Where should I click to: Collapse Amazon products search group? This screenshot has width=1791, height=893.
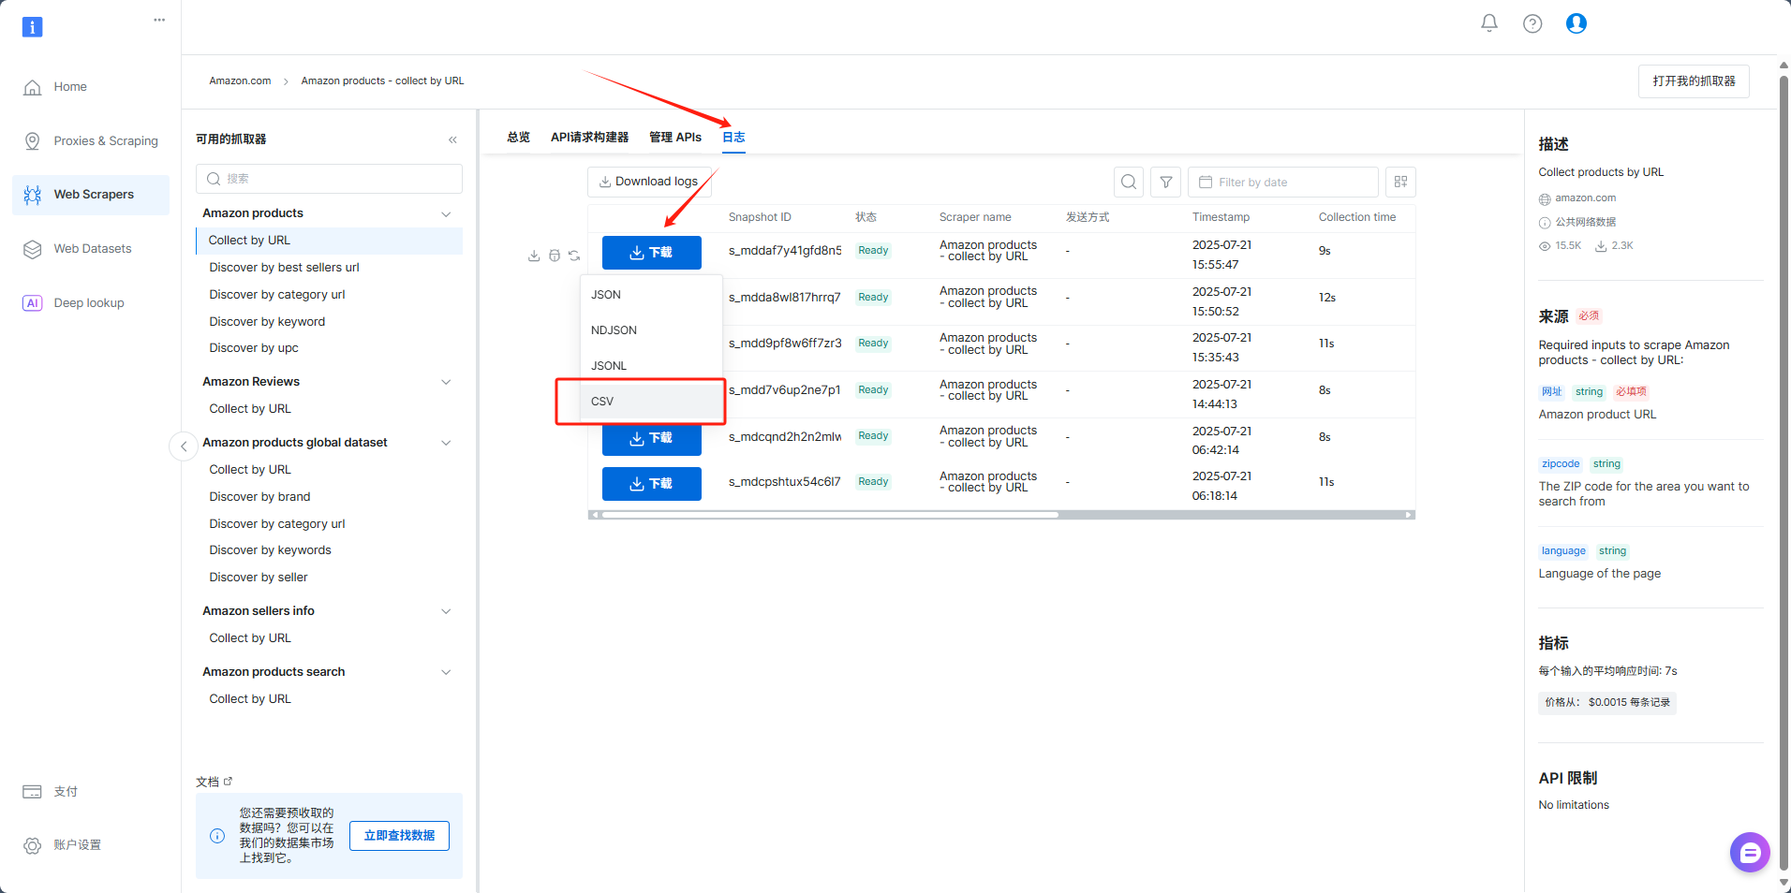(446, 672)
